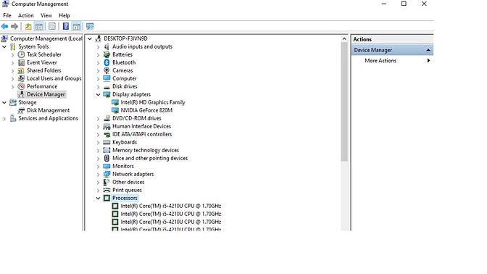The height and width of the screenshot is (274, 487).
Task: Click the Up one level folder icon
Action: click(x=28, y=26)
